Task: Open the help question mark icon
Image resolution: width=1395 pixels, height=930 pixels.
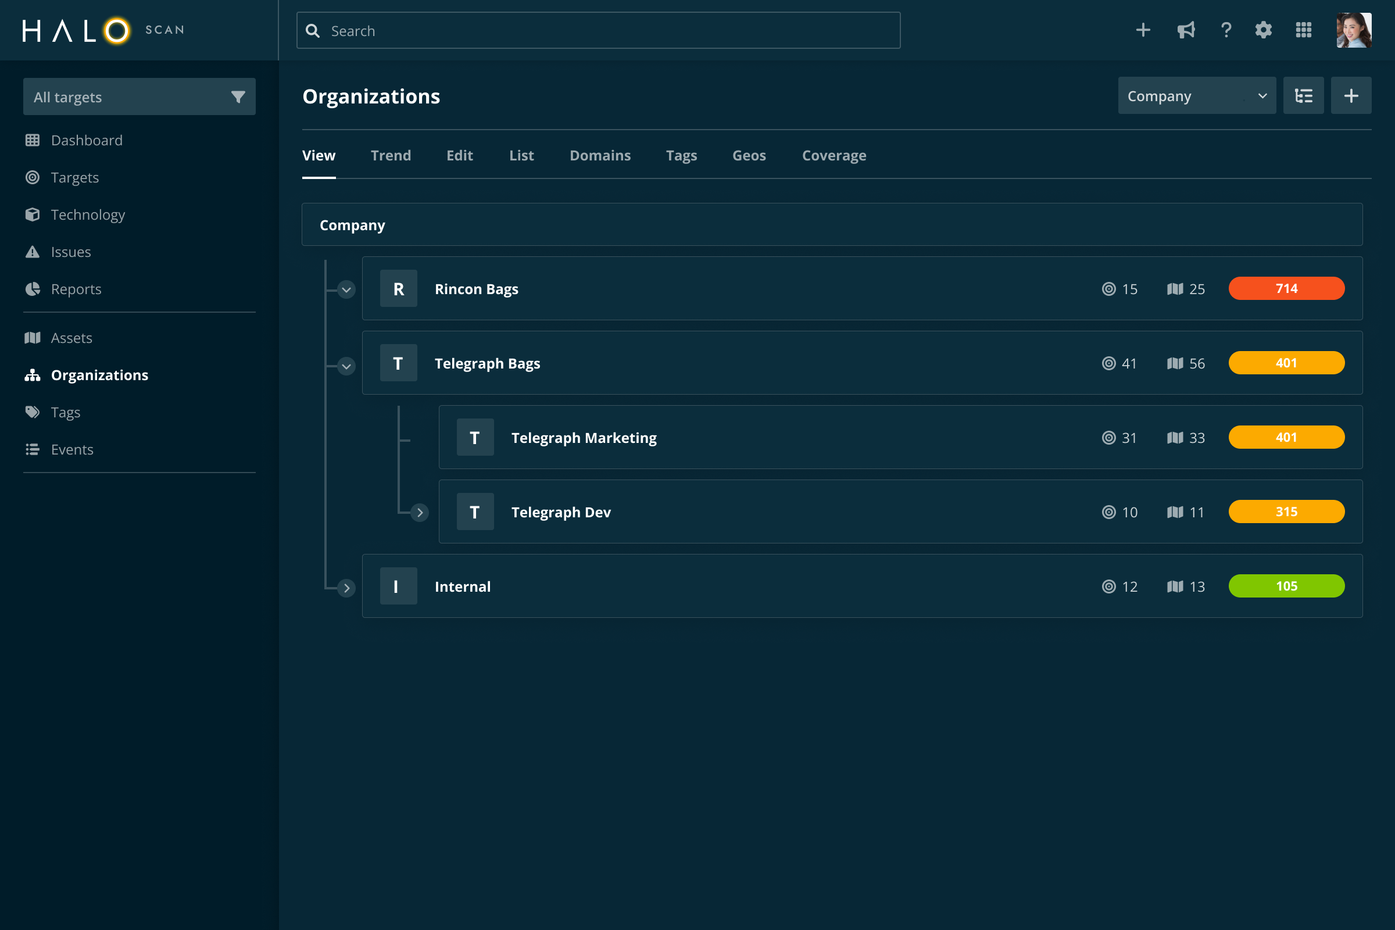Action: [x=1226, y=30]
